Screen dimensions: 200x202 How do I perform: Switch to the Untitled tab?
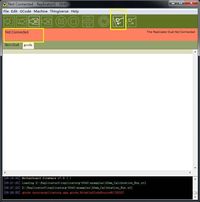pyautogui.click(x=12, y=45)
